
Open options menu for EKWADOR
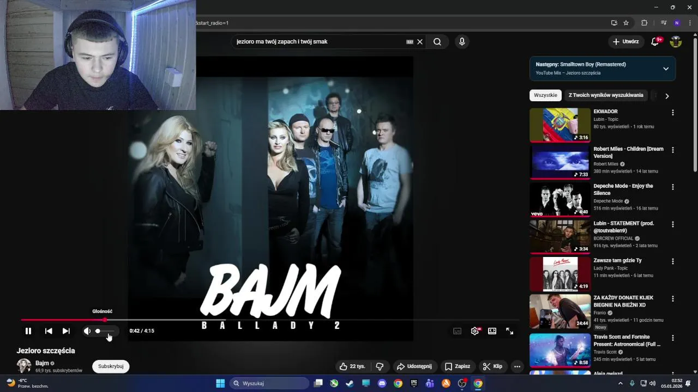coord(673,113)
